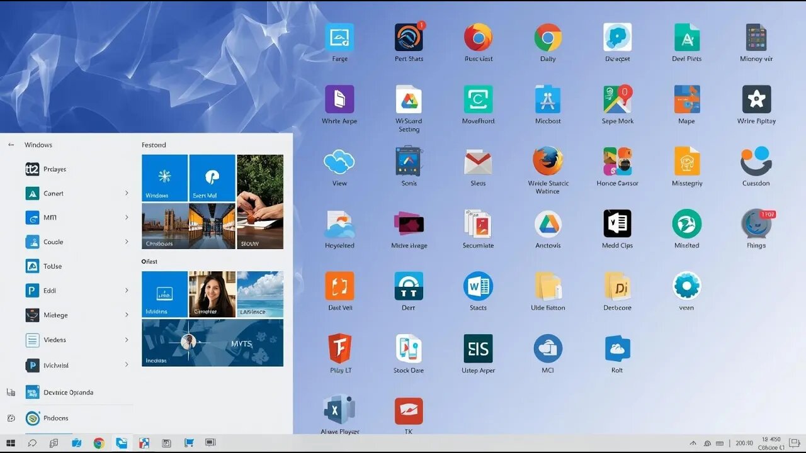Click the Windows Start button
This screenshot has height=453, width=806.
[11, 444]
